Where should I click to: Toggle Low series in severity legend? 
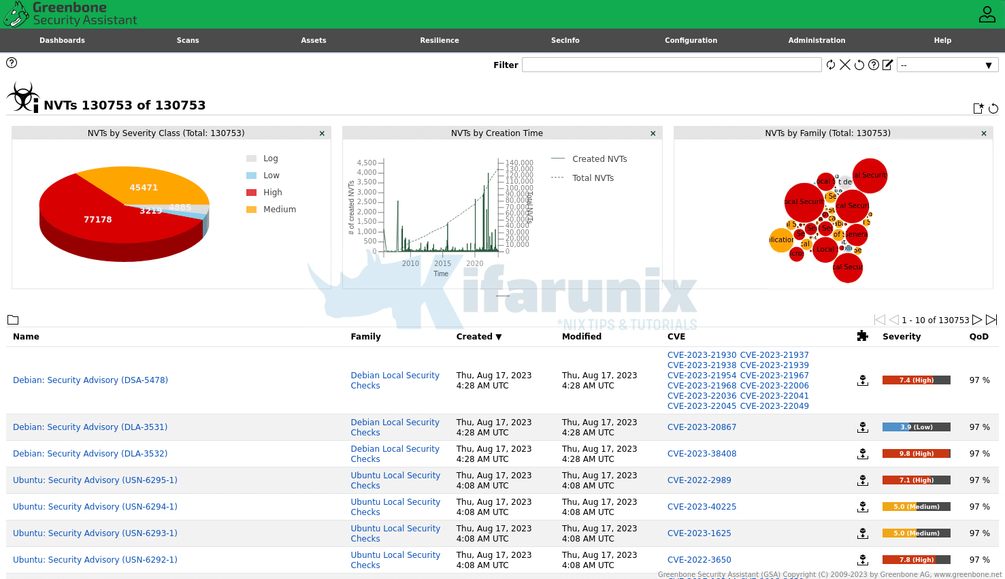pyautogui.click(x=263, y=176)
